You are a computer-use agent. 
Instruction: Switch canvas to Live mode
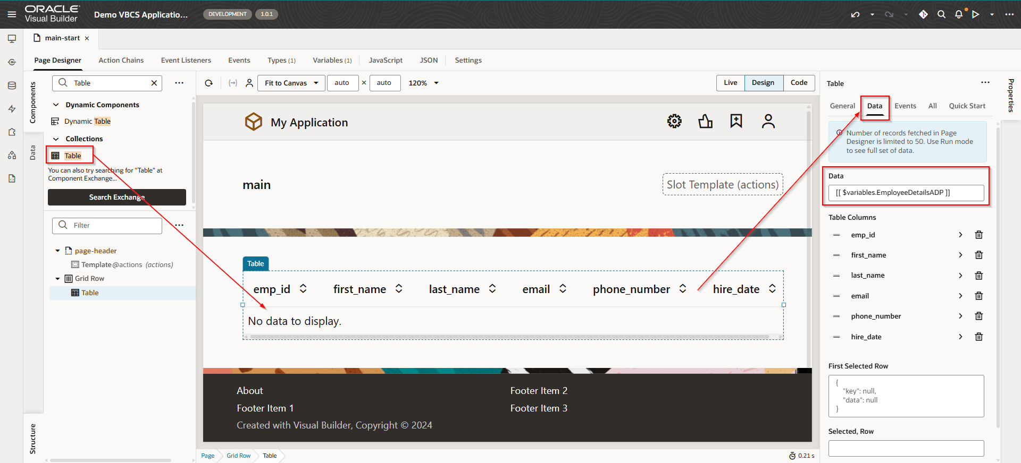click(x=730, y=83)
